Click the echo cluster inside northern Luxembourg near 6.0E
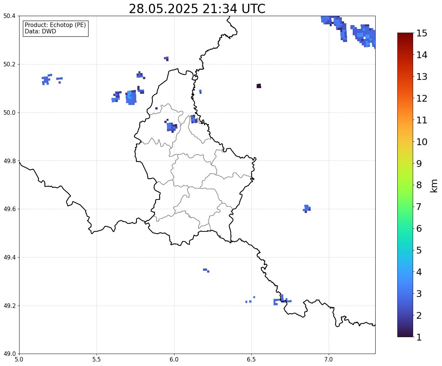This screenshot has height=366, width=442. click(171, 126)
